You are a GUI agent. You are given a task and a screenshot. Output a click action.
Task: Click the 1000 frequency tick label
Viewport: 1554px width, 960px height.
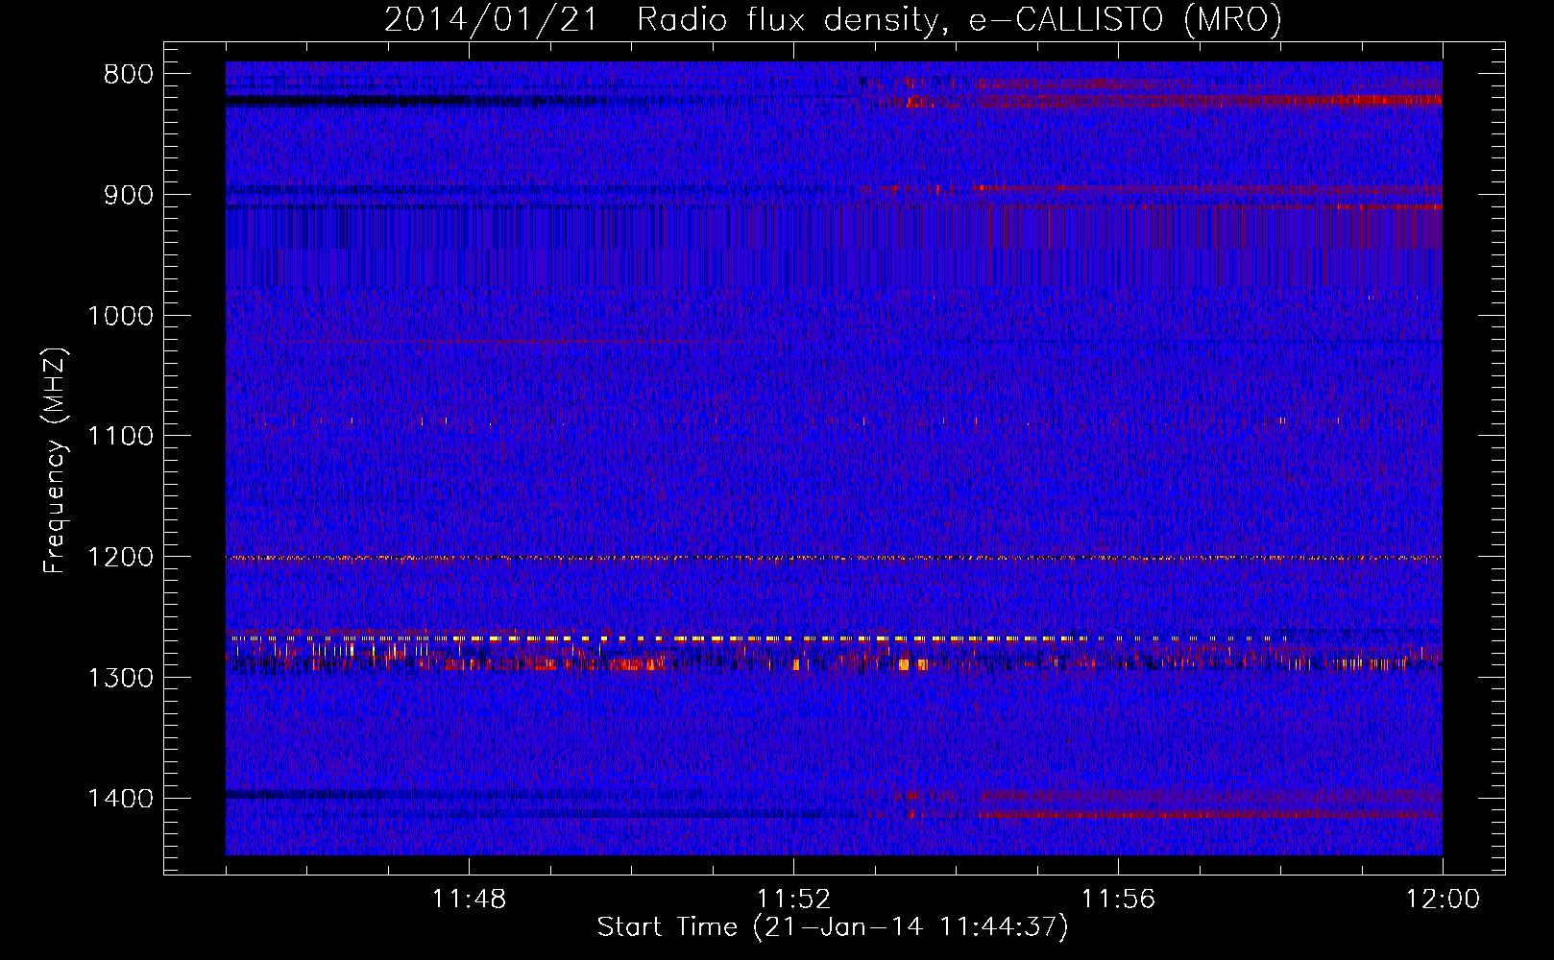[120, 316]
